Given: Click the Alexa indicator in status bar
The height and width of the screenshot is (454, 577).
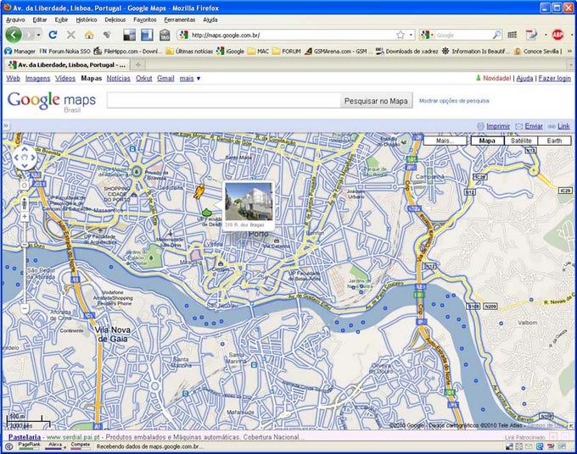Looking at the screenshot, I should (x=55, y=446).
